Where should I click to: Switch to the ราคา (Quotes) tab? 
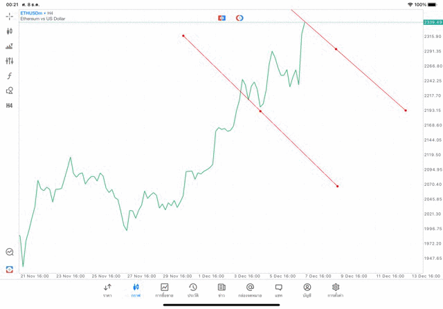[107, 290]
